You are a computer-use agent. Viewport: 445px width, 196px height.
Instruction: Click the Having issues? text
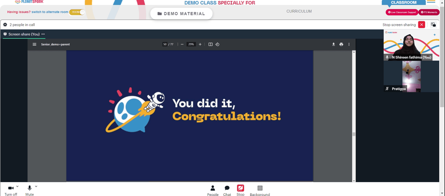19,12
